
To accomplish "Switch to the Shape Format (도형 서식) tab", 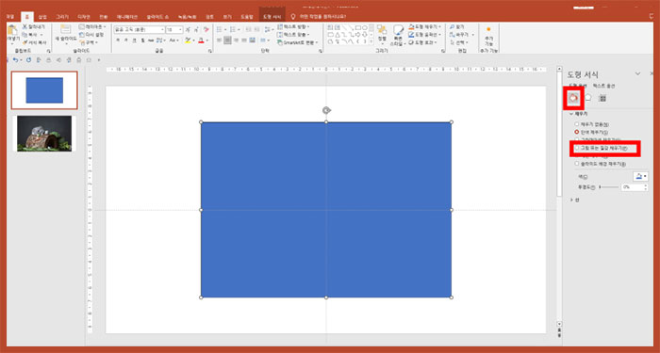I will (272, 17).
